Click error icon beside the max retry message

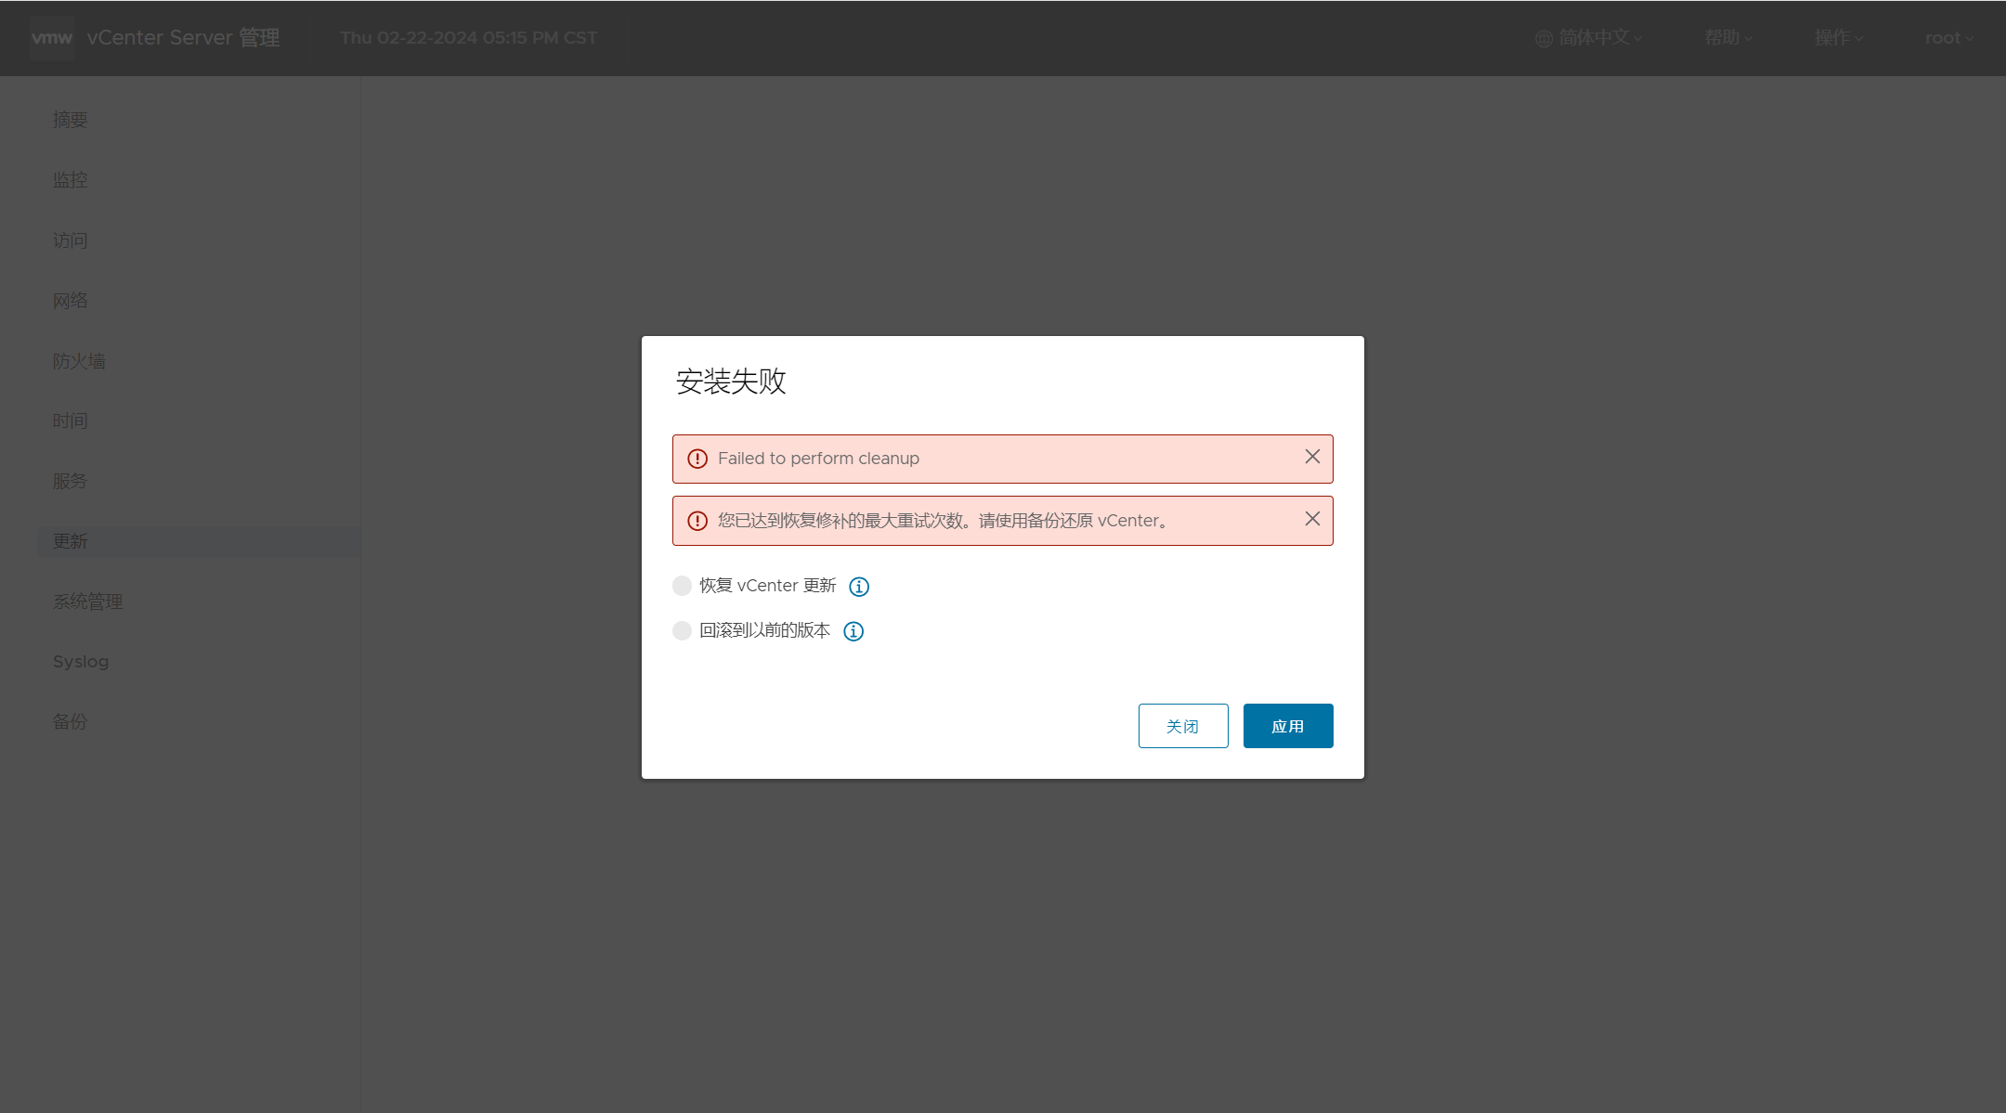click(697, 521)
